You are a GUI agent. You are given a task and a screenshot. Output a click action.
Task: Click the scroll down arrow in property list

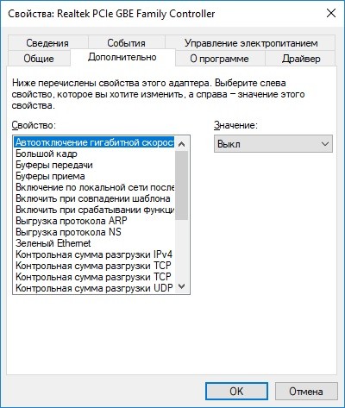tap(182, 286)
